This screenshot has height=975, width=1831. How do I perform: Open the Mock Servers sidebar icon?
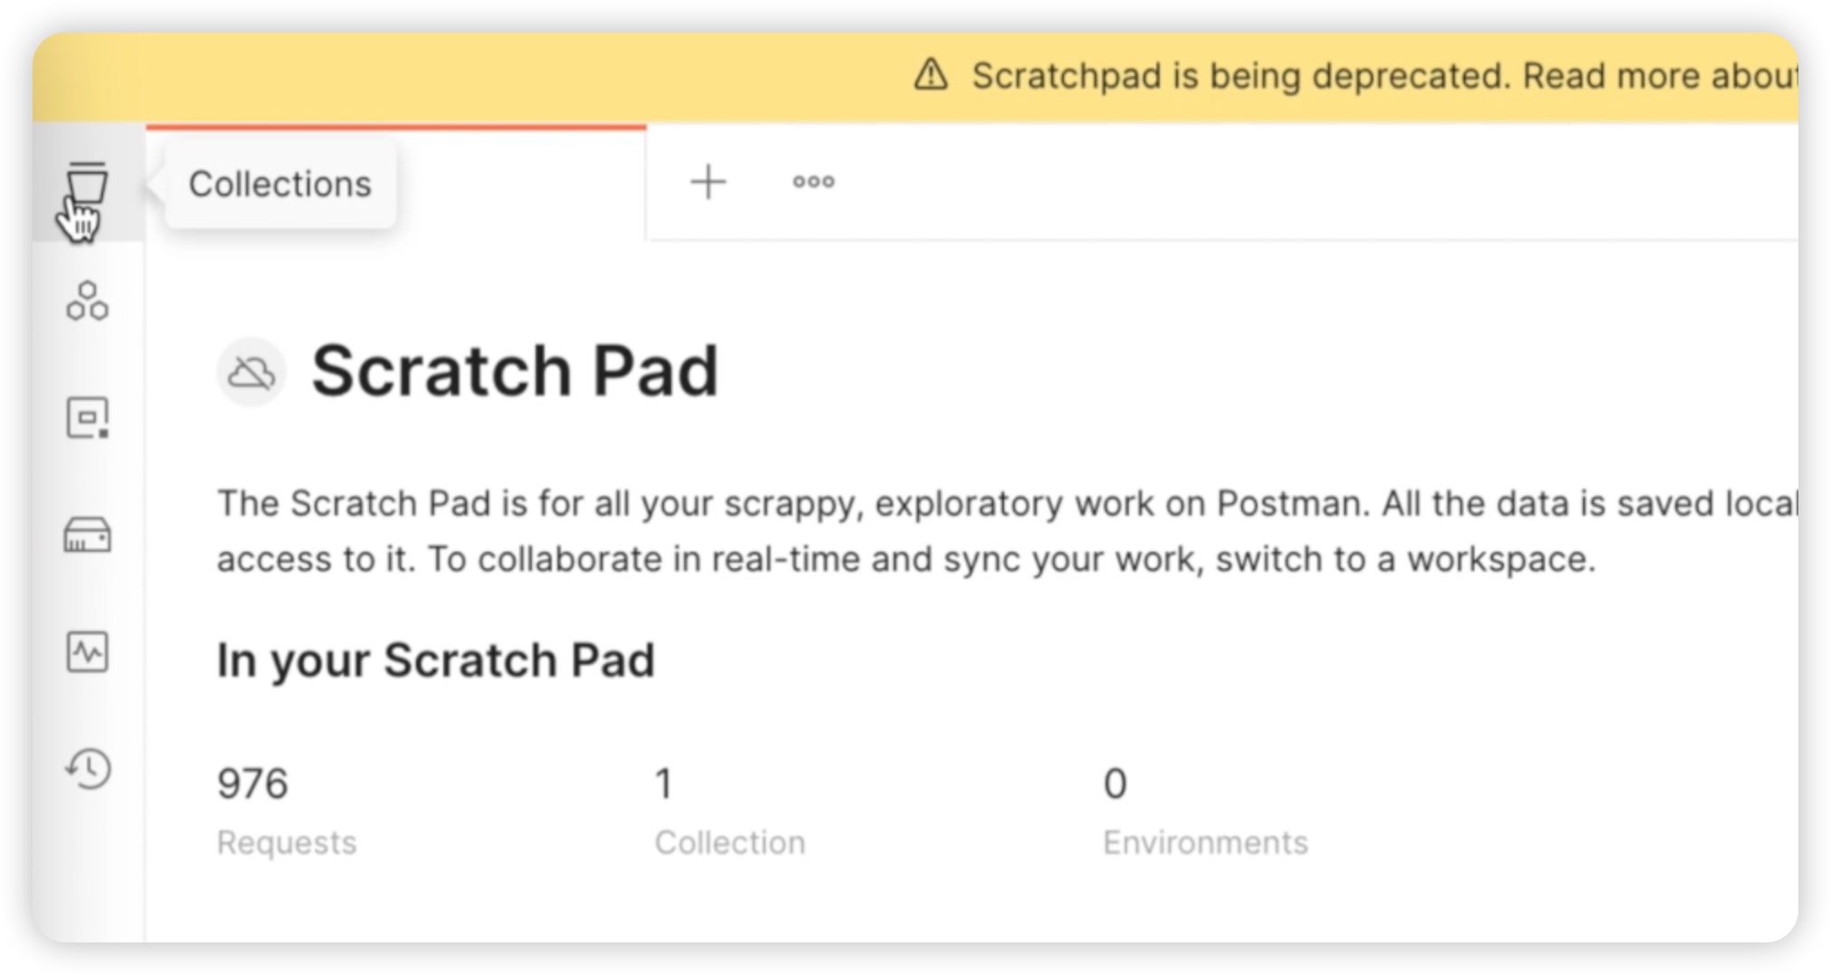87,535
